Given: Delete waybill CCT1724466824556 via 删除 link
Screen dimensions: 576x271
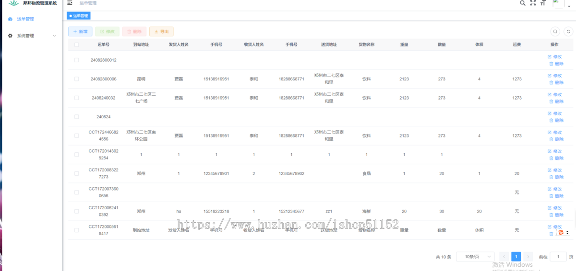Looking at the screenshot, I should [x=556, y=139].
